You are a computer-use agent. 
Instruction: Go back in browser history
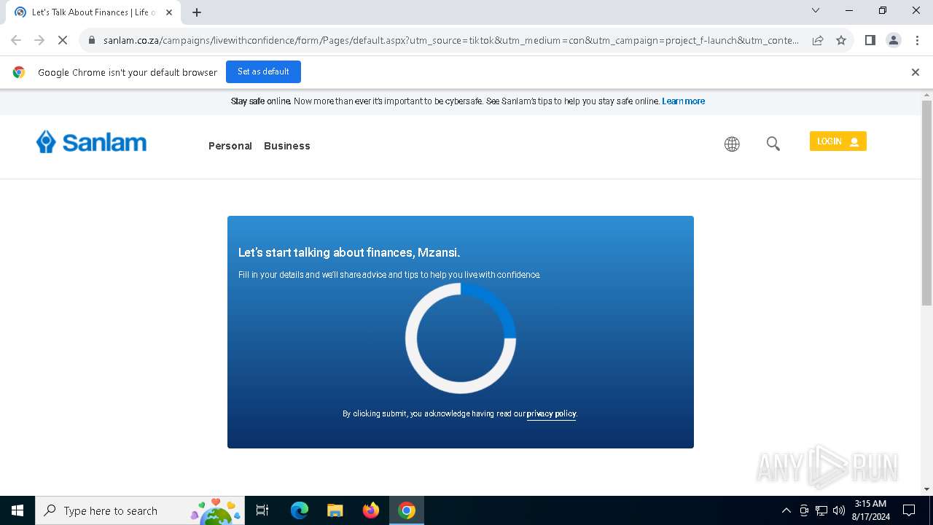(16, 40)
